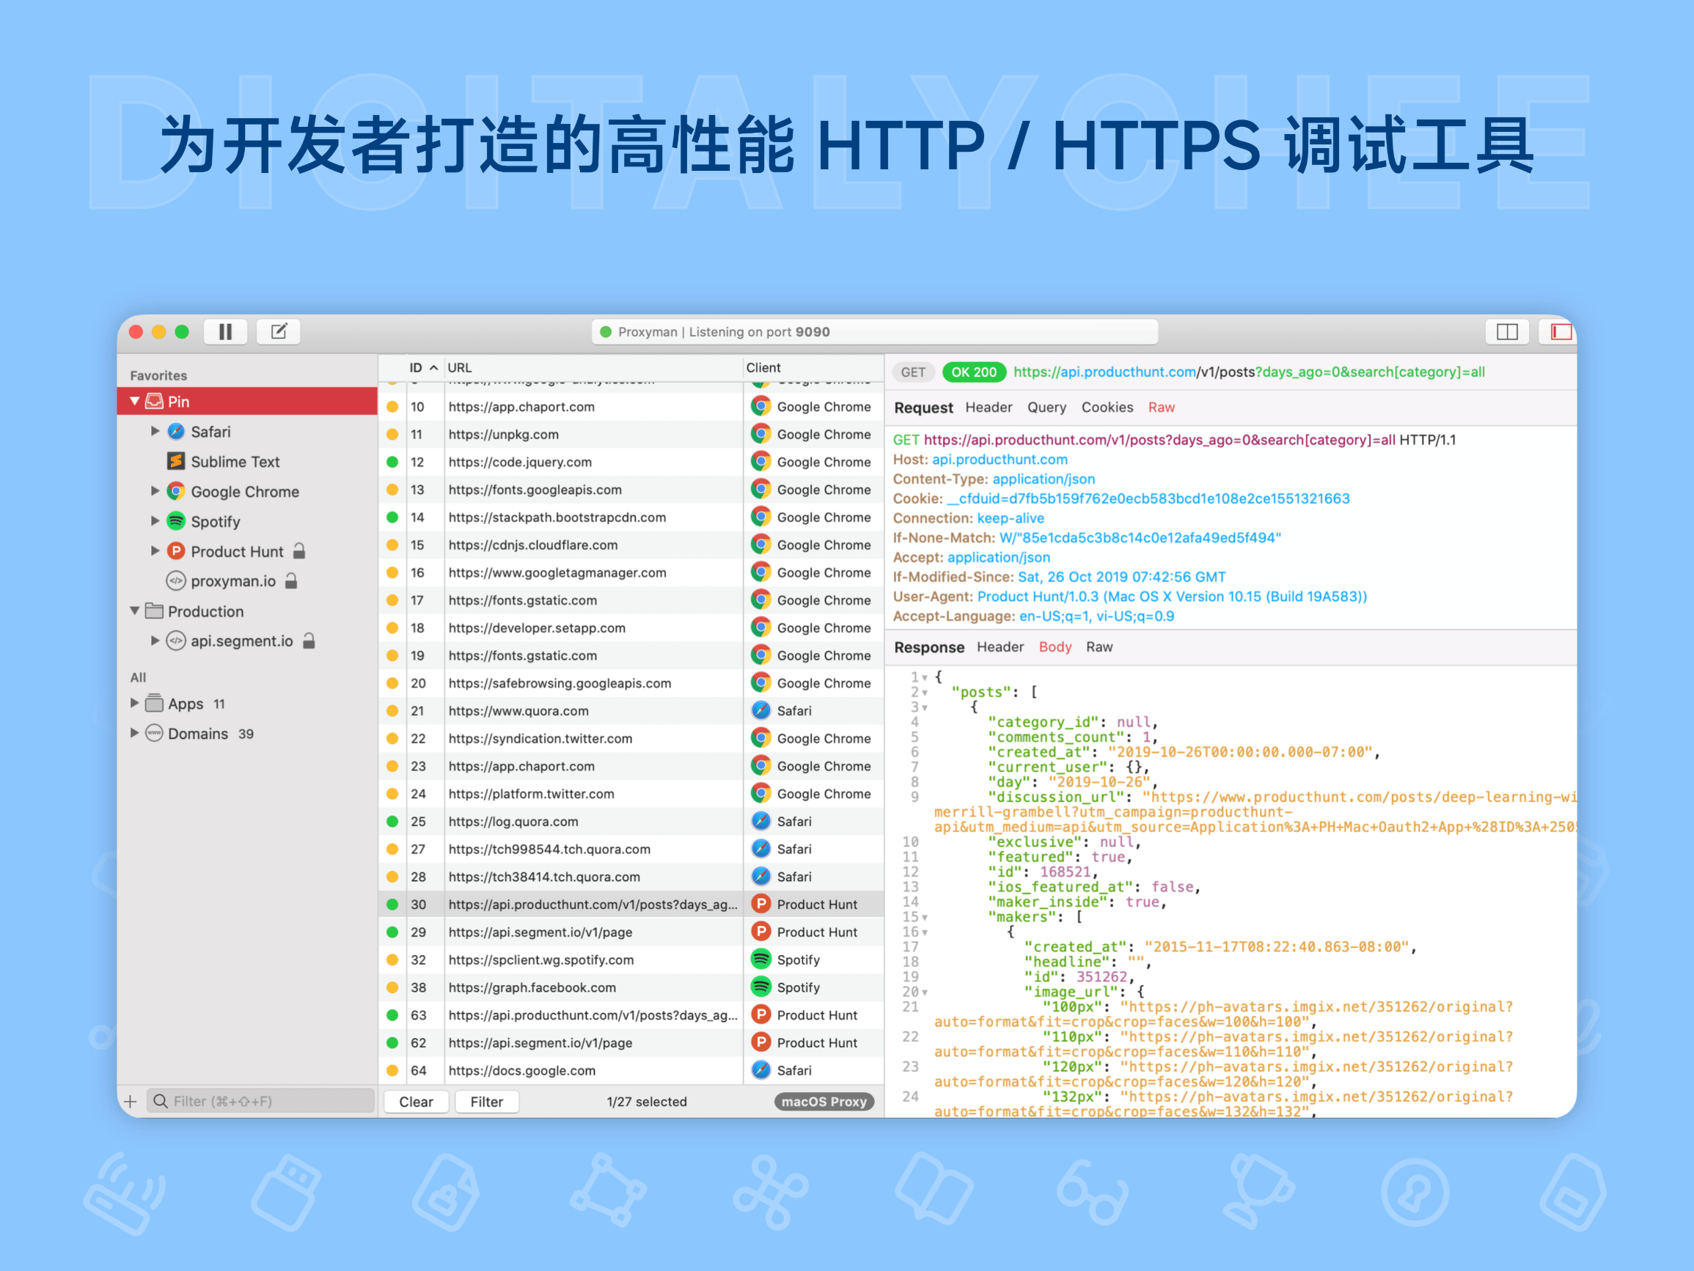1694x1271 pixels.
Task: Select the https://code.jquery.com request row
Action: [631, 462]
